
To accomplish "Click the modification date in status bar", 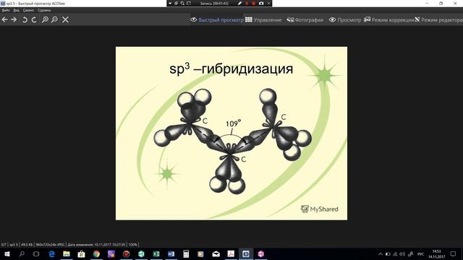I will coord(96,245).
